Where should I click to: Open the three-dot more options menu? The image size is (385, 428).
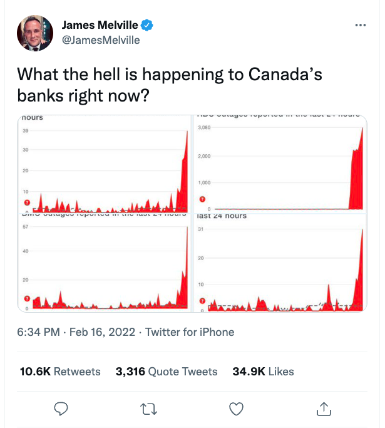pos(360,25)
